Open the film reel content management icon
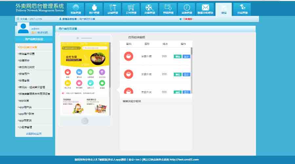Image resolution: width=295 pixels, height=164 pixels. (x=149, y=9)
